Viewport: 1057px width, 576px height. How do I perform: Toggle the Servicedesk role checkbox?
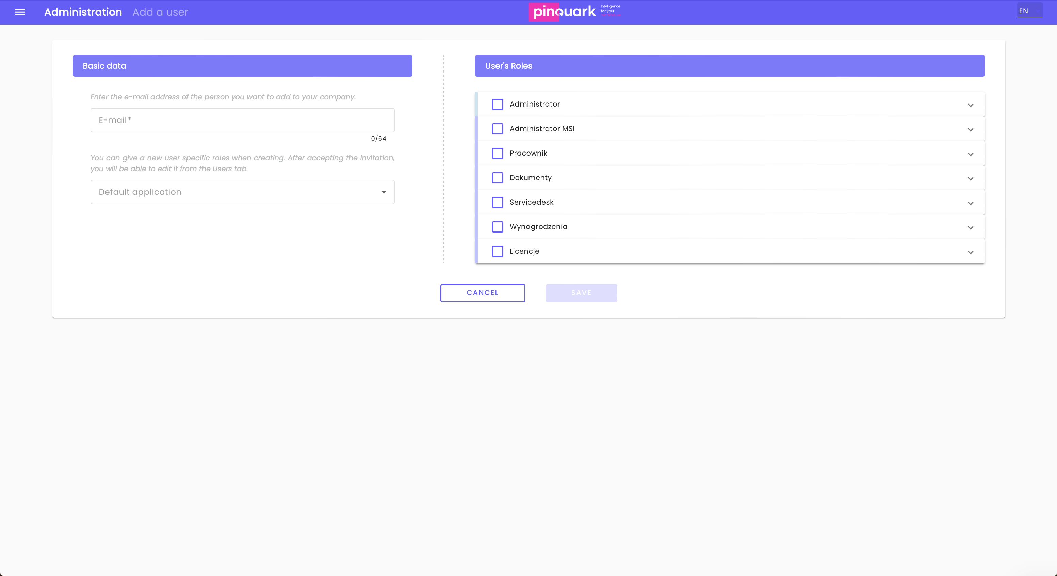click(497, 203)
